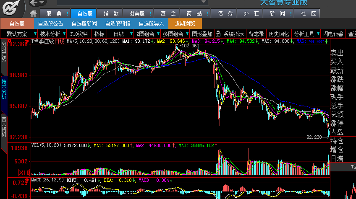Switch to 分时走势 side tab
Viewport: 356px width, 199px height.
pyautogui.click(x=4, y=52)
